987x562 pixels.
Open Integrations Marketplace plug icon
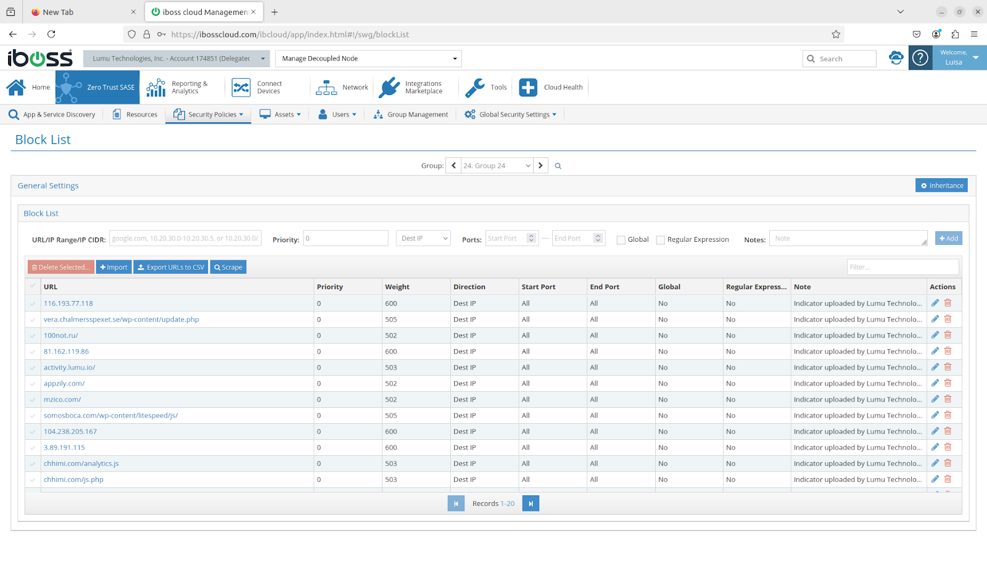click(390, 88)
